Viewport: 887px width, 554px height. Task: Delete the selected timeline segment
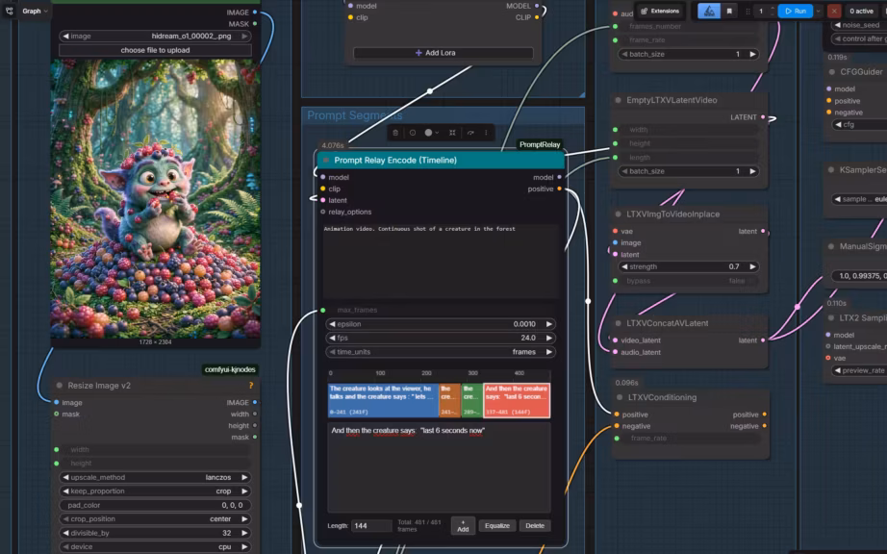click(535, 526)
